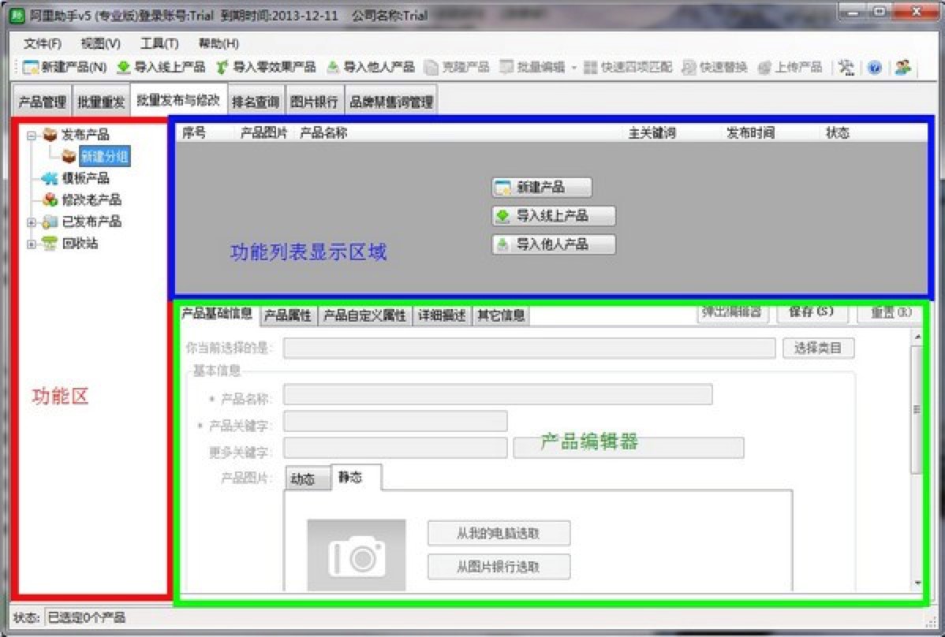Click the 导入线上产品 toolbar icon
This screenshot has width=945, height=637.
coord(124,68)
